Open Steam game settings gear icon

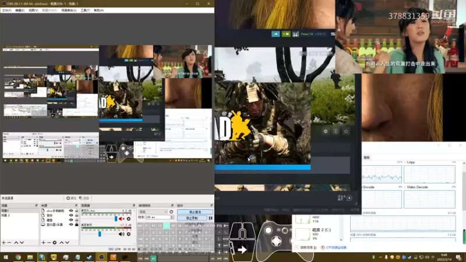point(326,132)
